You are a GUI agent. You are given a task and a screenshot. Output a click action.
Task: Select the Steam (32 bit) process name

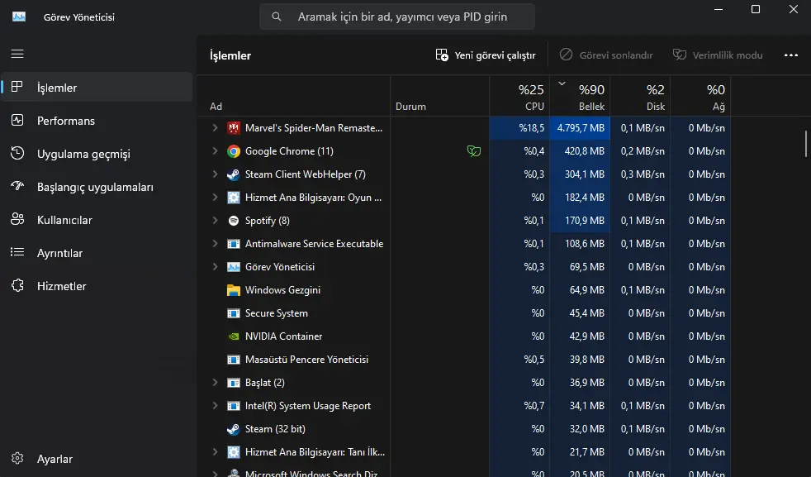click(275, 429)
